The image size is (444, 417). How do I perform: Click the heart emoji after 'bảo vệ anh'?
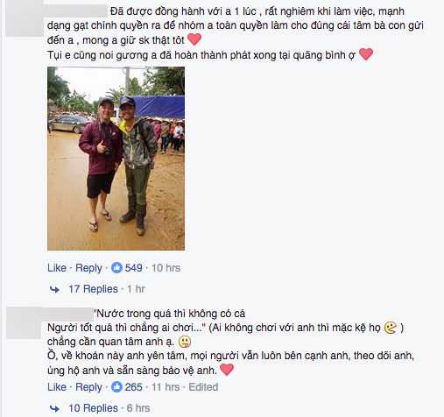click(227, 370)
